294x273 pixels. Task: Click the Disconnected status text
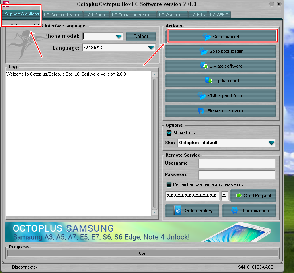25,267
